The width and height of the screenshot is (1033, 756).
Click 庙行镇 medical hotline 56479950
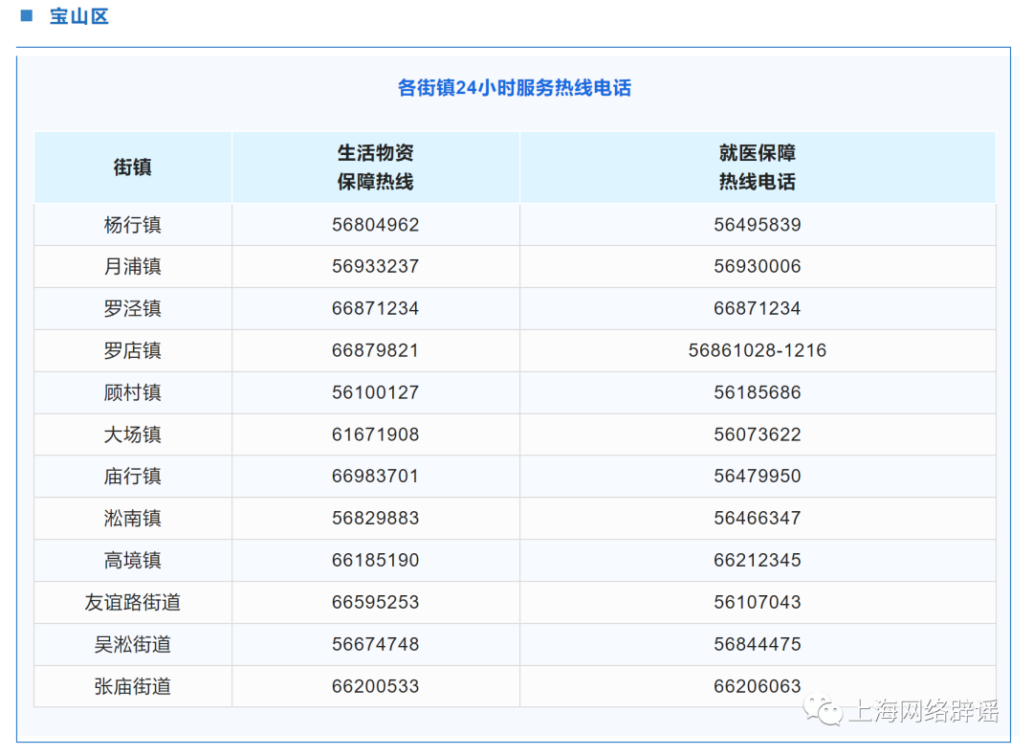coord(756,476)
